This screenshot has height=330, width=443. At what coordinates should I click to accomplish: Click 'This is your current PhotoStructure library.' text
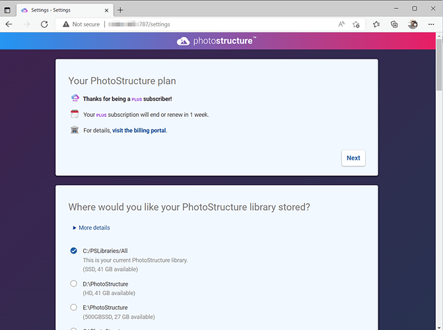pyautogui.click(x=135, y=260)
